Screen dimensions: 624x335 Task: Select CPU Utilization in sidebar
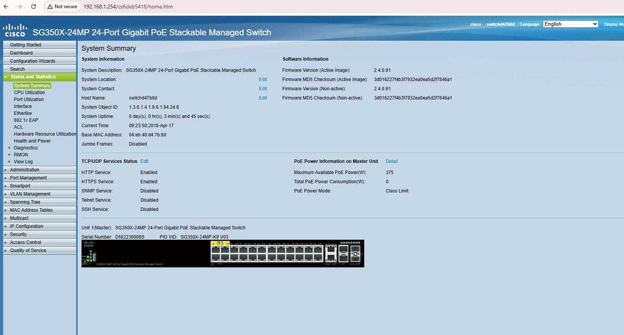coord(29,93)
